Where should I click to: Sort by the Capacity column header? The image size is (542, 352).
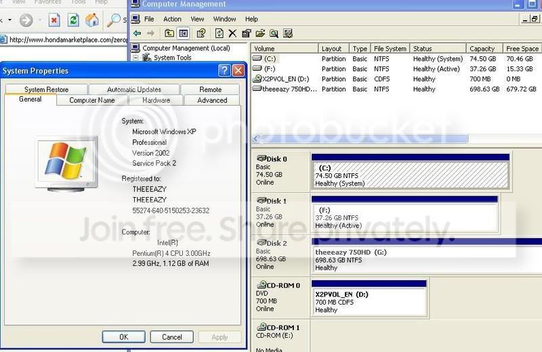(x=484, y=48)
